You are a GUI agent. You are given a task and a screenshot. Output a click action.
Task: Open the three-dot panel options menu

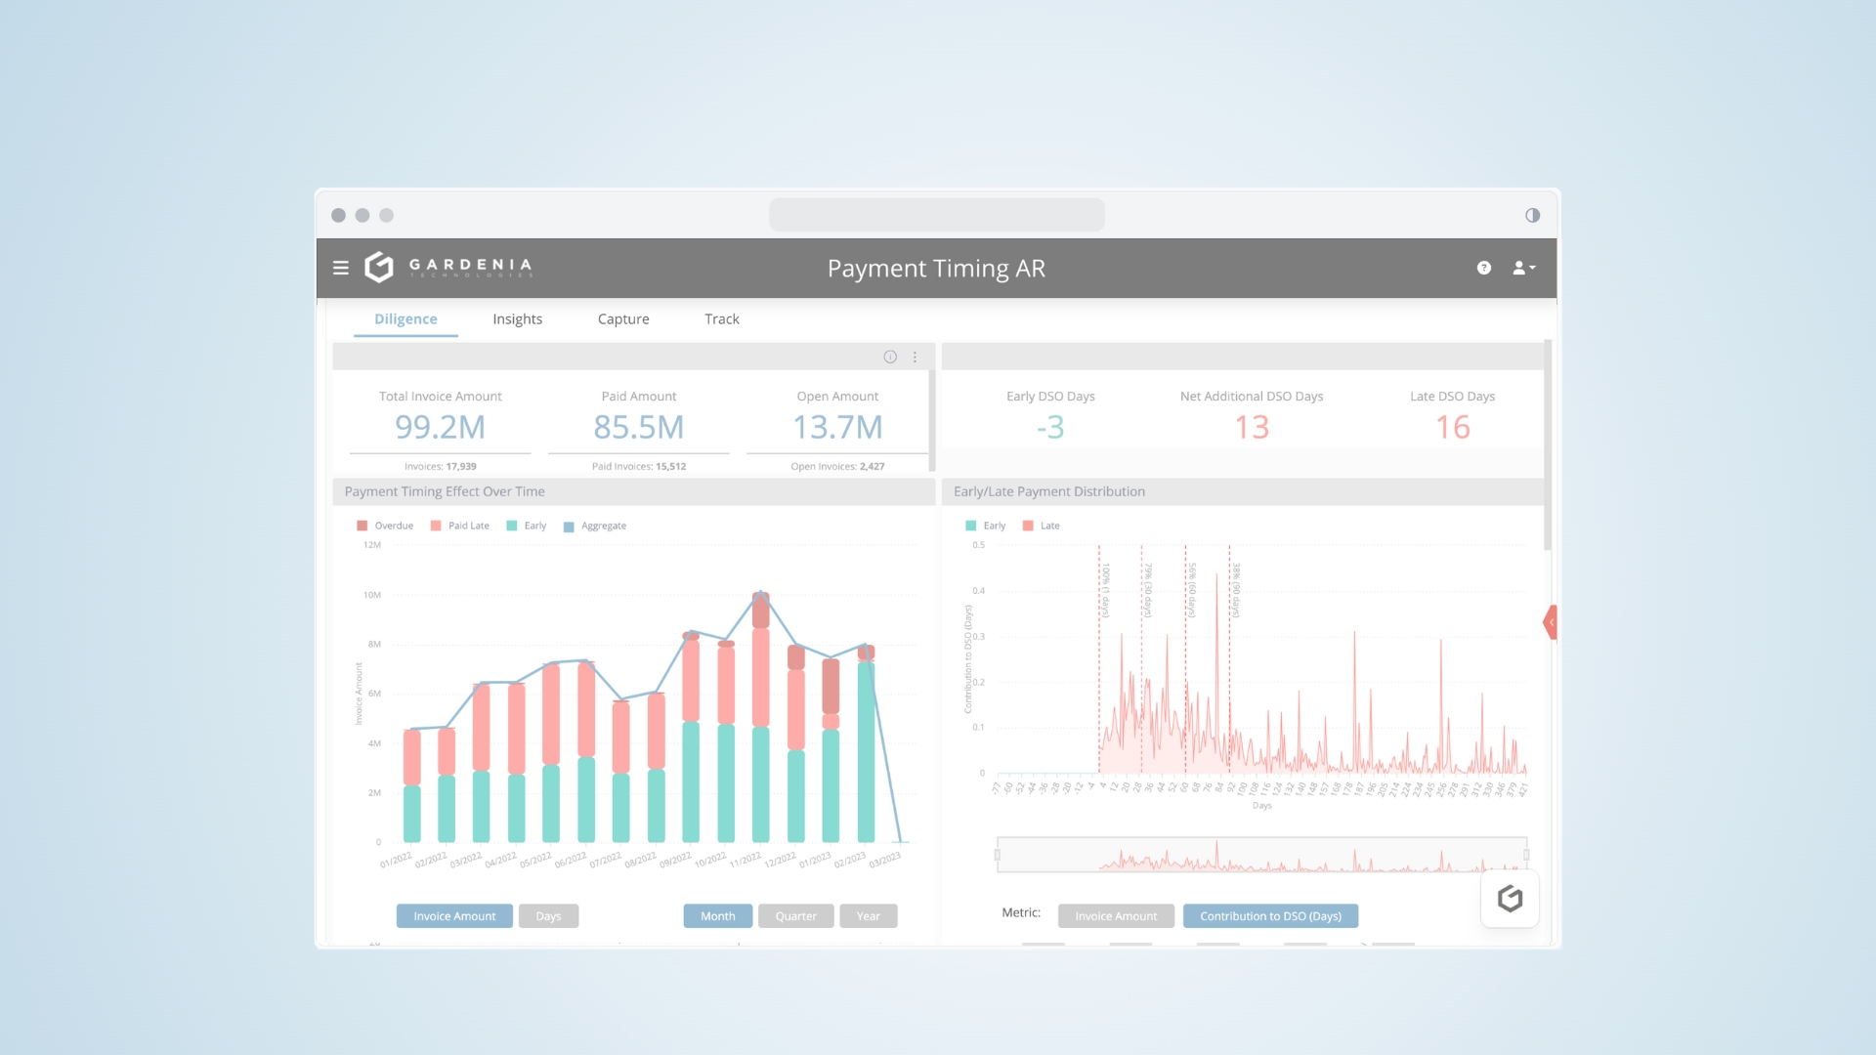(916, 358)
